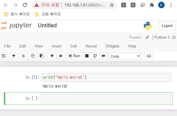Click the address bar URL
177x116 pixels.
[84, 5]
